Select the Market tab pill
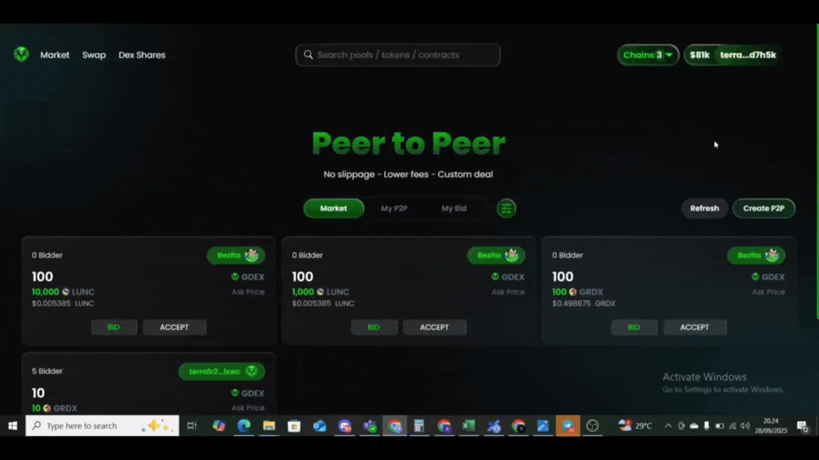Viewport: 819px width, 460px height. coord(334,209)
